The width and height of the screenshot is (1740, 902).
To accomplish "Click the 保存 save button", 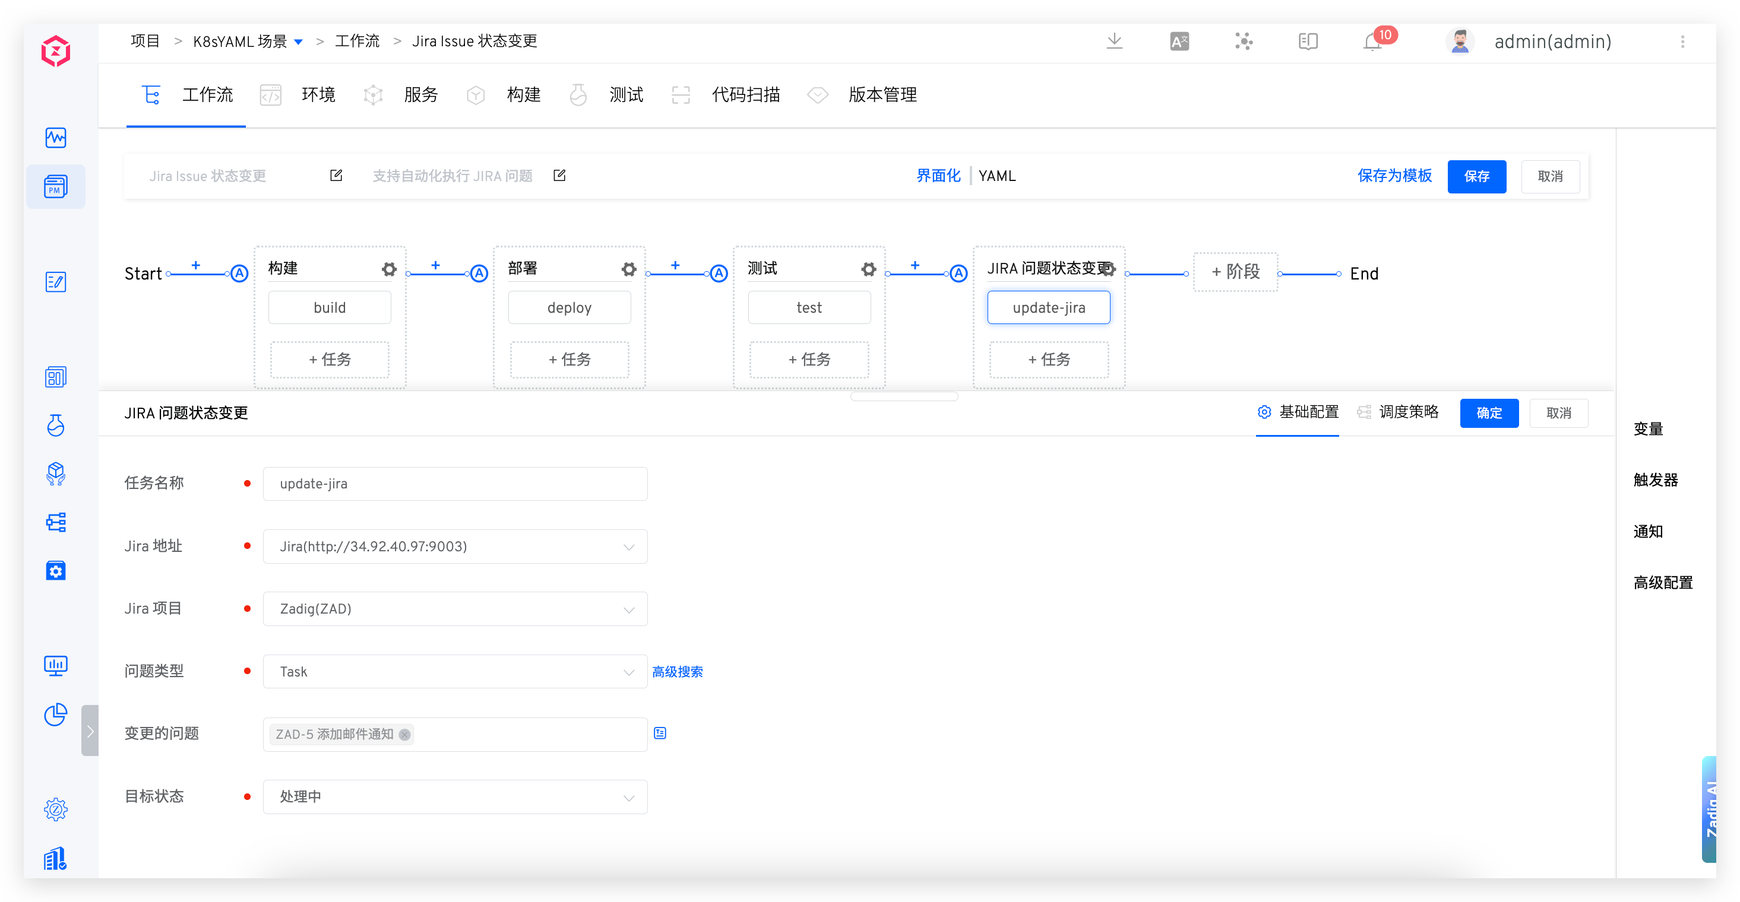I will pyautogui.click(x=1476, y=176).
